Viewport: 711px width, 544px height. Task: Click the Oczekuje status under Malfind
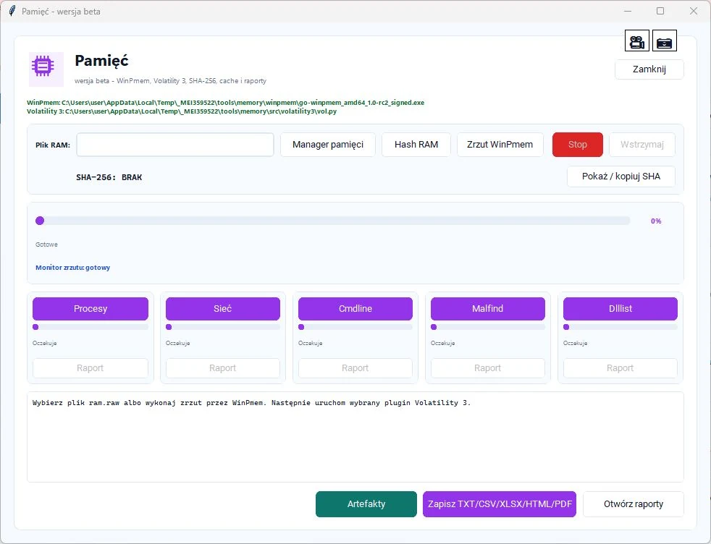(442, 343)
